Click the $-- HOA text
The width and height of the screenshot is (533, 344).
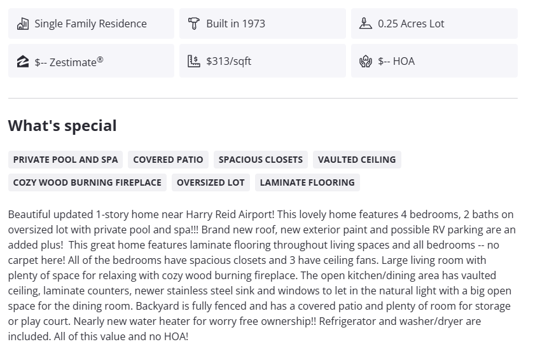(x=396, y=62)
